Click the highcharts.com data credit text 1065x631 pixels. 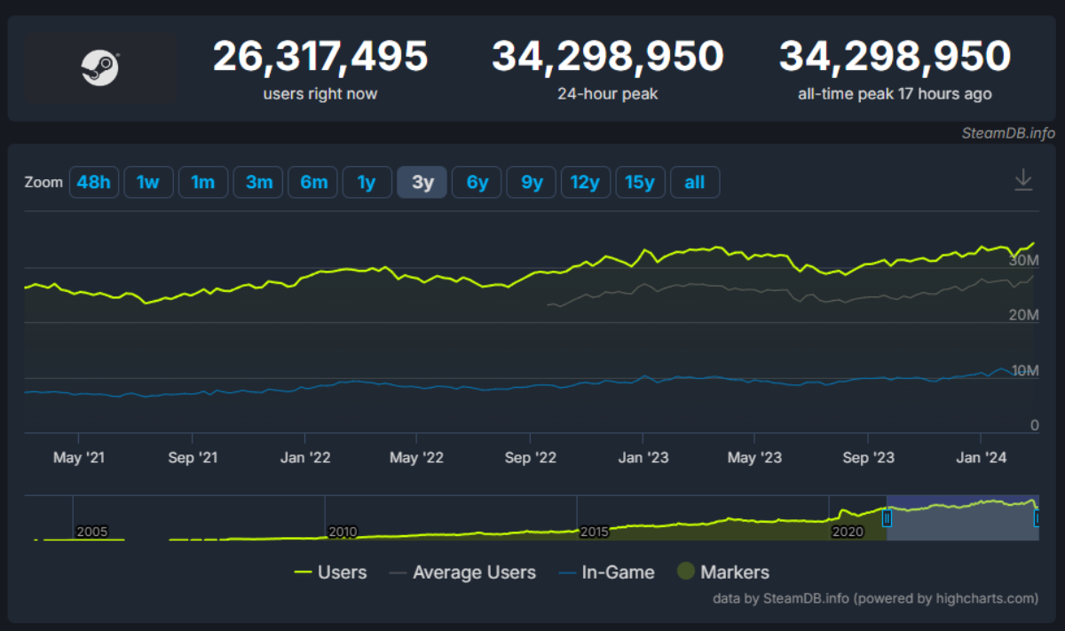tap(873, 598)
